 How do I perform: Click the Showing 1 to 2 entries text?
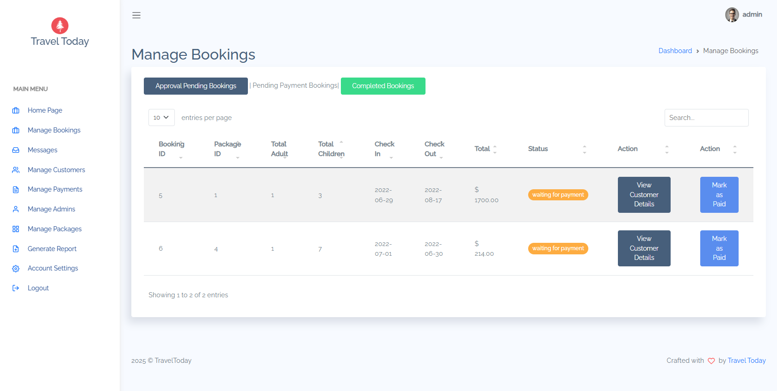[188, 295]
